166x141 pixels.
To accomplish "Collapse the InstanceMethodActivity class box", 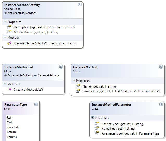I will [x=80, y=5].
